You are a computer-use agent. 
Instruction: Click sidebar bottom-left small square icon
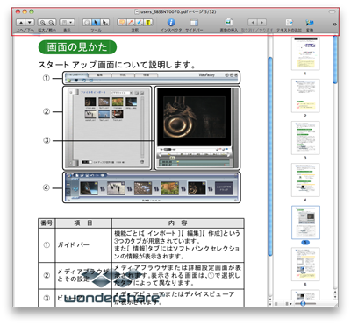276,304
